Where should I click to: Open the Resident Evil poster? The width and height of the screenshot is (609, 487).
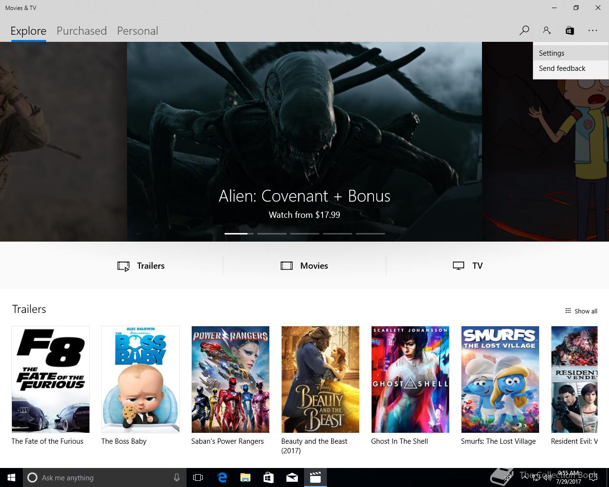pos(574,380)
